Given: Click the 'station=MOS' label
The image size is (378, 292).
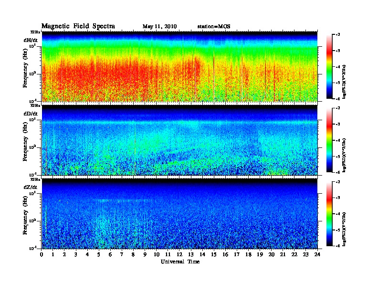Looking at the screenshot, I should click(x=214, y=27).
